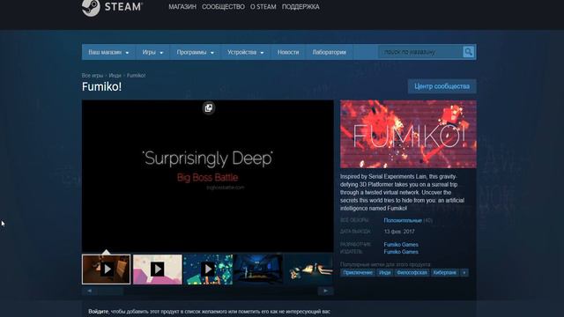Go to МАГАЗИН in top menu

coord(182,7)
